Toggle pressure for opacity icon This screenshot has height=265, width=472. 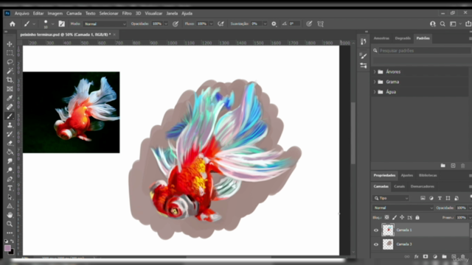tap(176, 24)
